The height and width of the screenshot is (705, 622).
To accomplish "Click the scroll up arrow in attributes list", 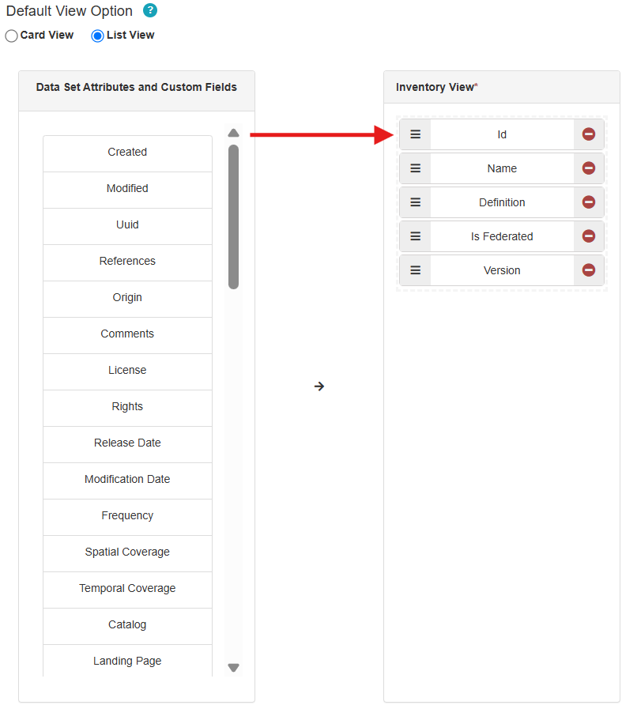I will [x=233, y=133].
